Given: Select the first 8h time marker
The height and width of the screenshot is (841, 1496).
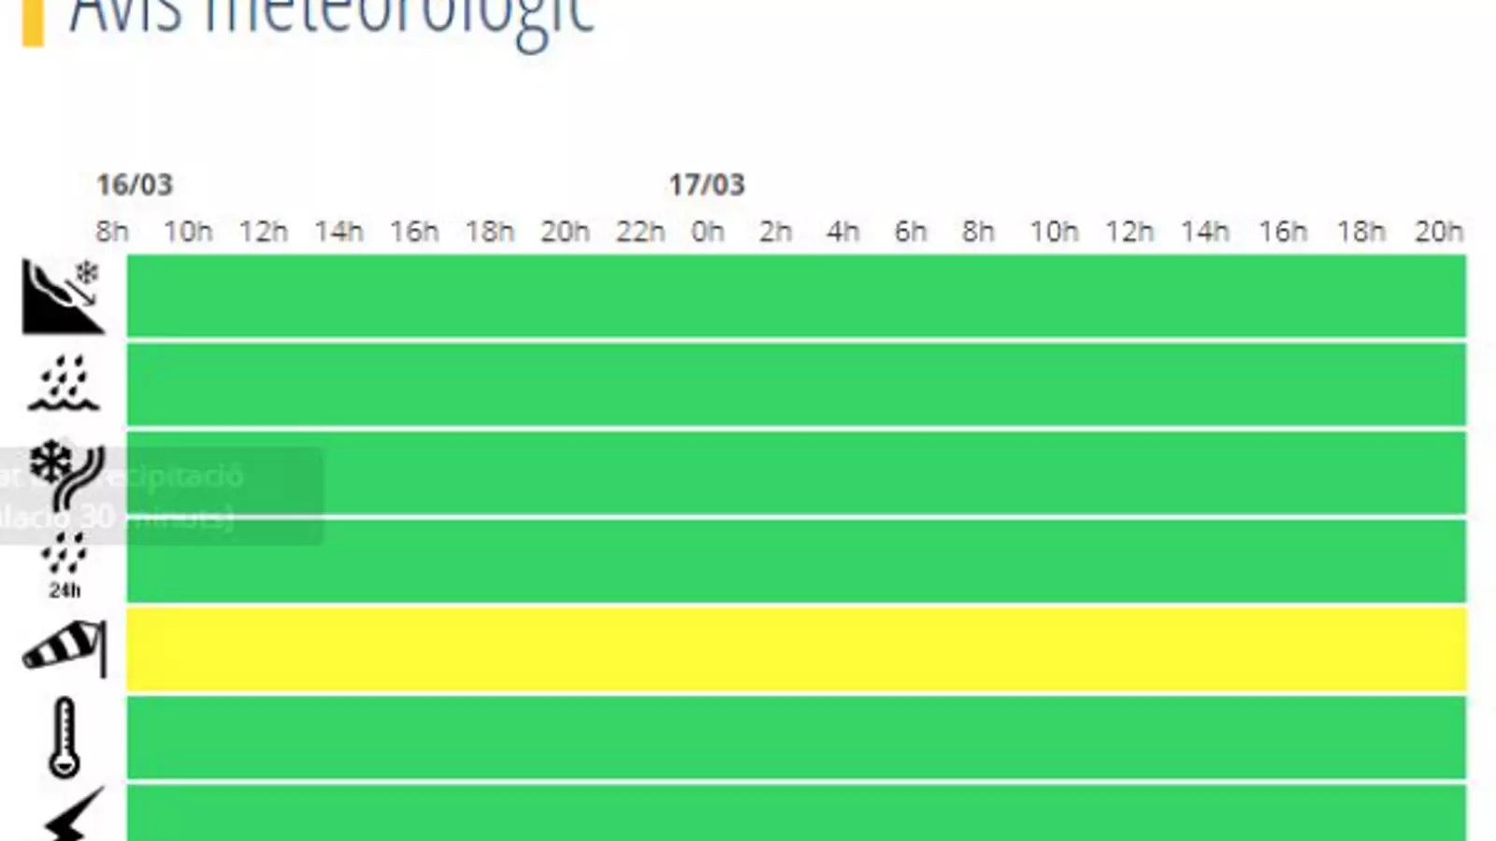Looking at the screenshot, I should pos(112,231).
